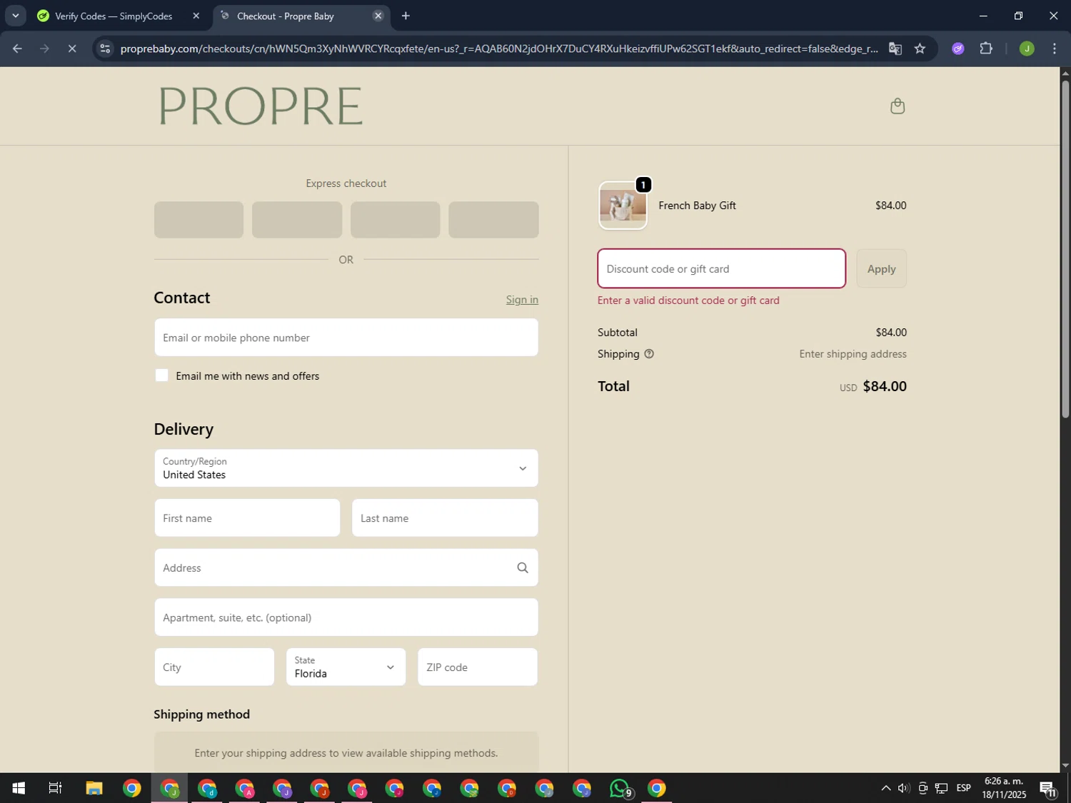Open Task View on the taskbar
The width and height of the screenshot is (1071, 803).
pyautogui.click(x=55, y=788)
